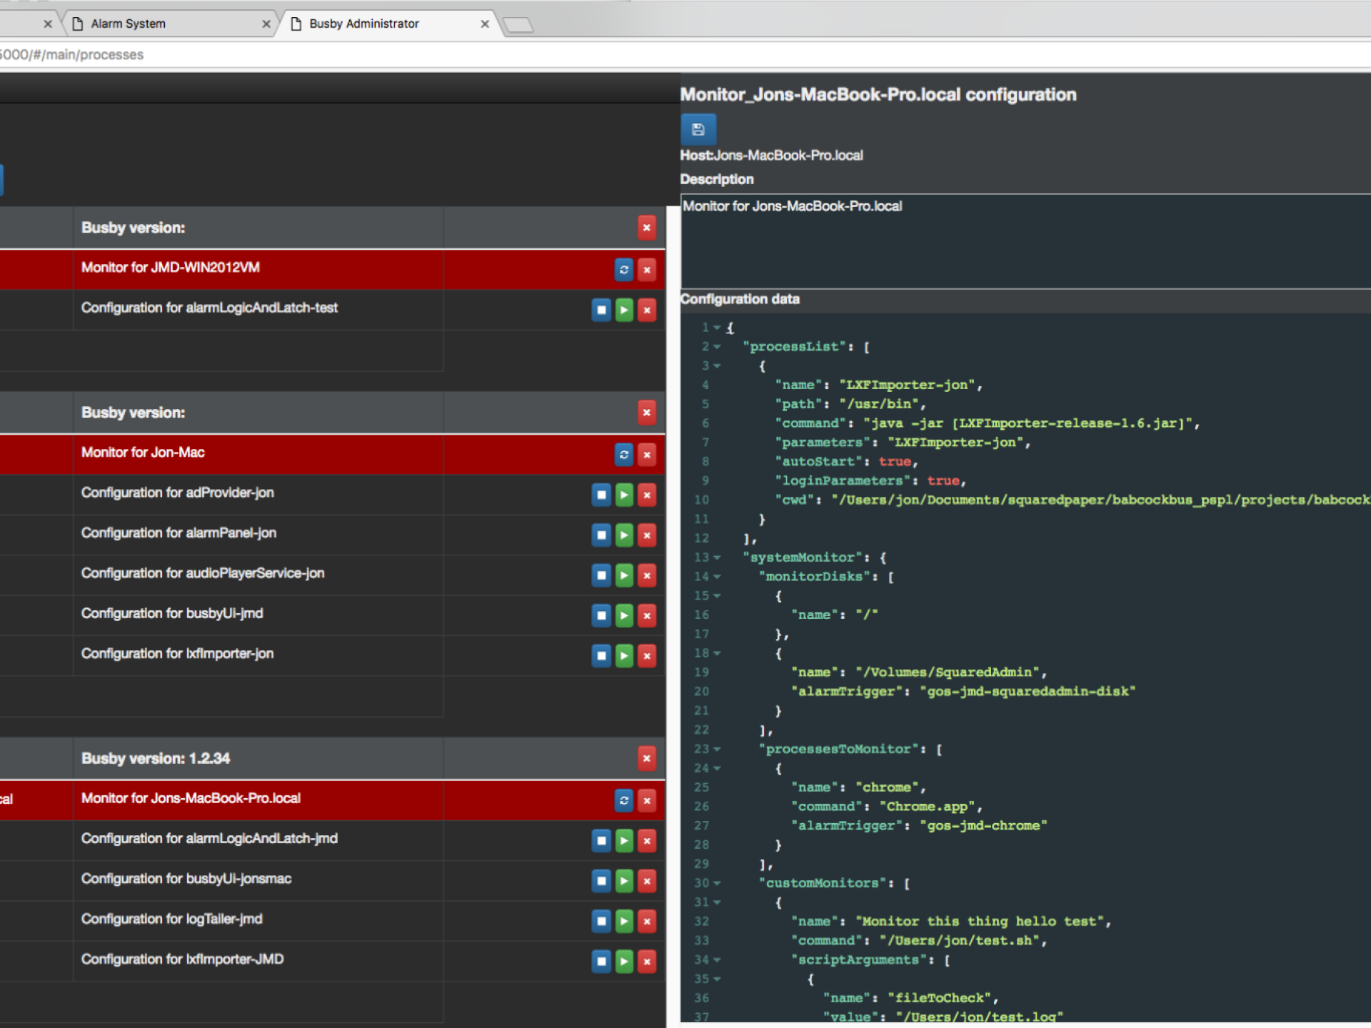Collapse customMonitors fold at line 30
Viewport: 1371px width, 1028px height.
(717, 883)
